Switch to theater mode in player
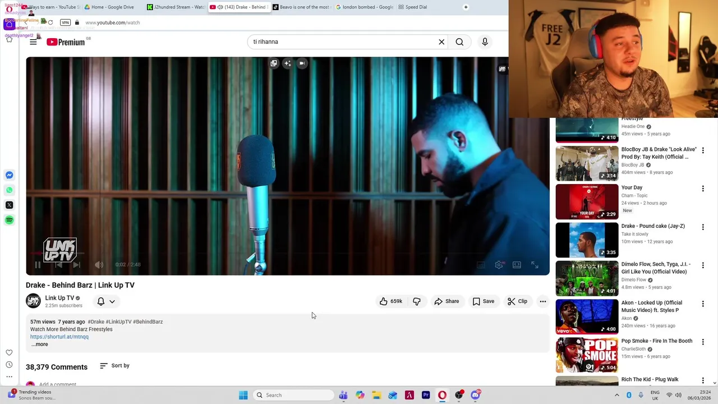 tap(517, 265)
